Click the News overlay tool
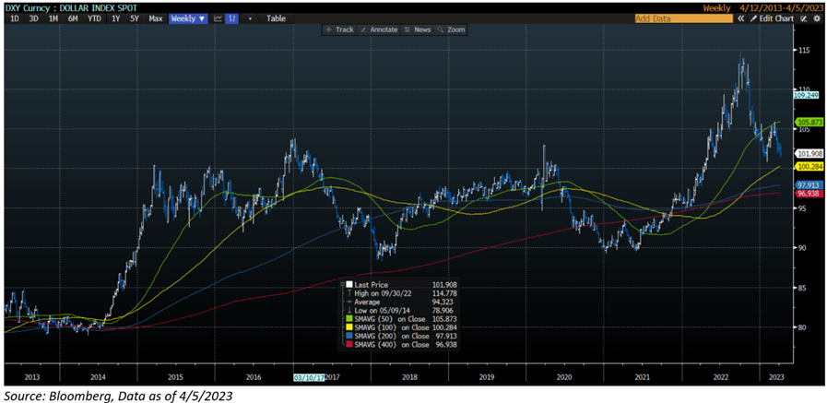 418,30
